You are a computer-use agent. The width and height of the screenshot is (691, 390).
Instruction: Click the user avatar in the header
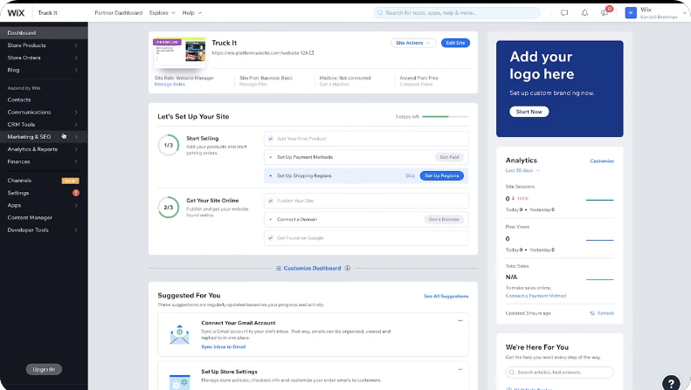coord(631,13)
